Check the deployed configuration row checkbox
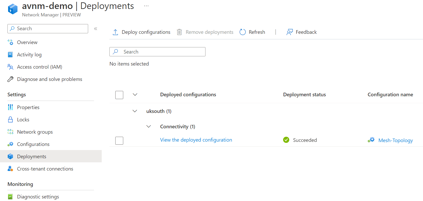This screenshot has height=201, width=423. [119, 141]
